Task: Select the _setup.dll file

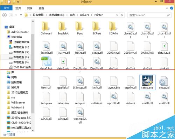Action: [97, 48]
